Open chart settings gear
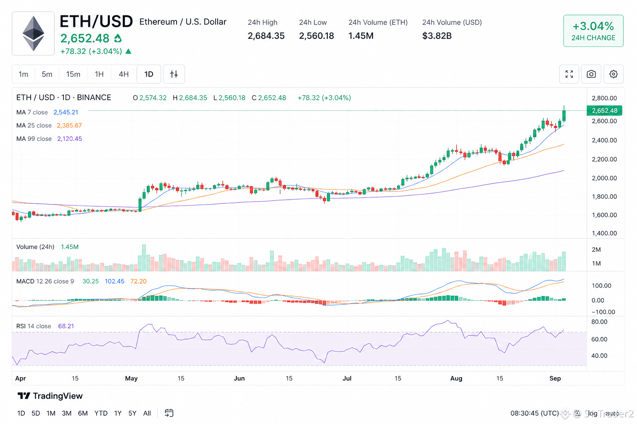Image resolution: width=637 pixels, height=424 pixels. tap(613, 74)
